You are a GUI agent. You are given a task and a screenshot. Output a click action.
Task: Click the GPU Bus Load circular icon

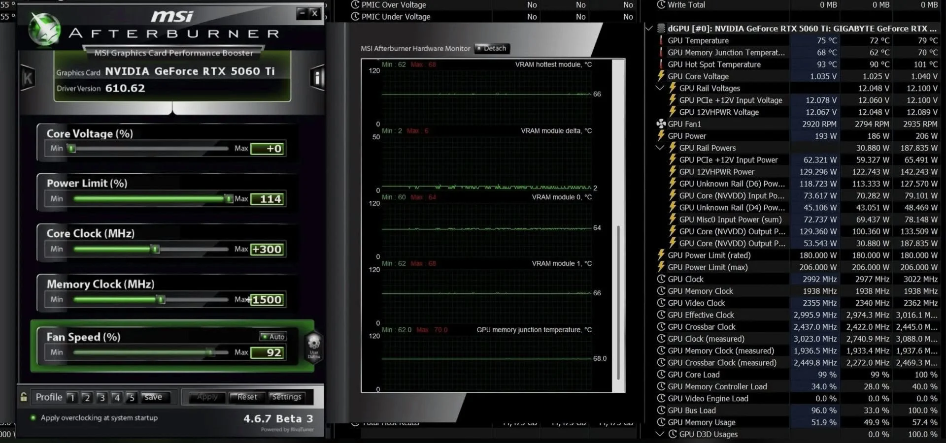661,410
